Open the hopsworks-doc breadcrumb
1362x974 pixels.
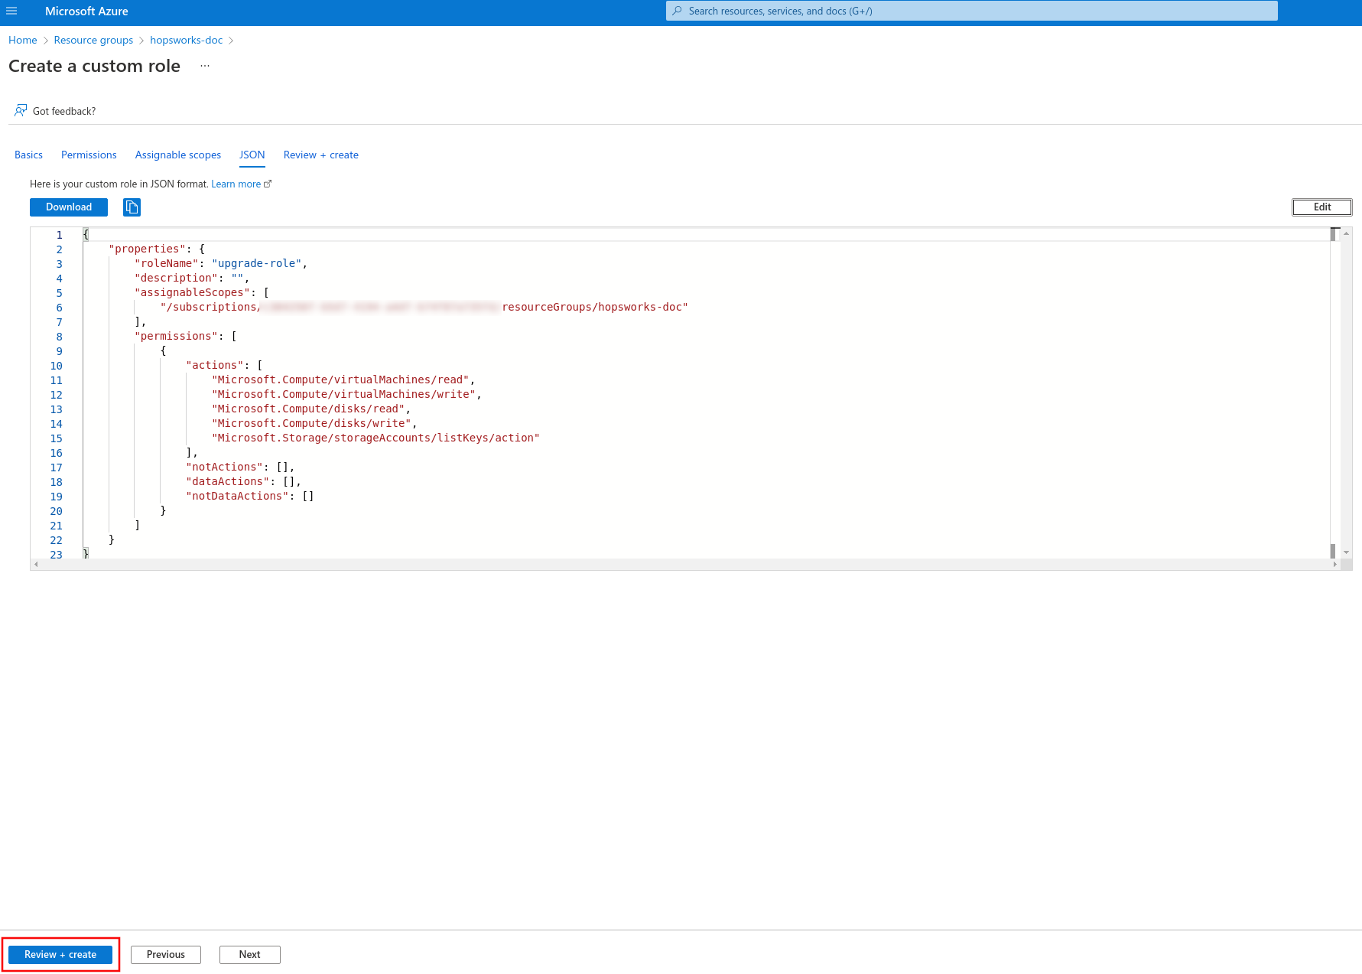coord(187,41)
